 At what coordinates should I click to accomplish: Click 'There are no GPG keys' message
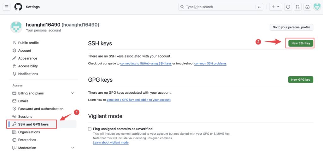click(130, 92)
